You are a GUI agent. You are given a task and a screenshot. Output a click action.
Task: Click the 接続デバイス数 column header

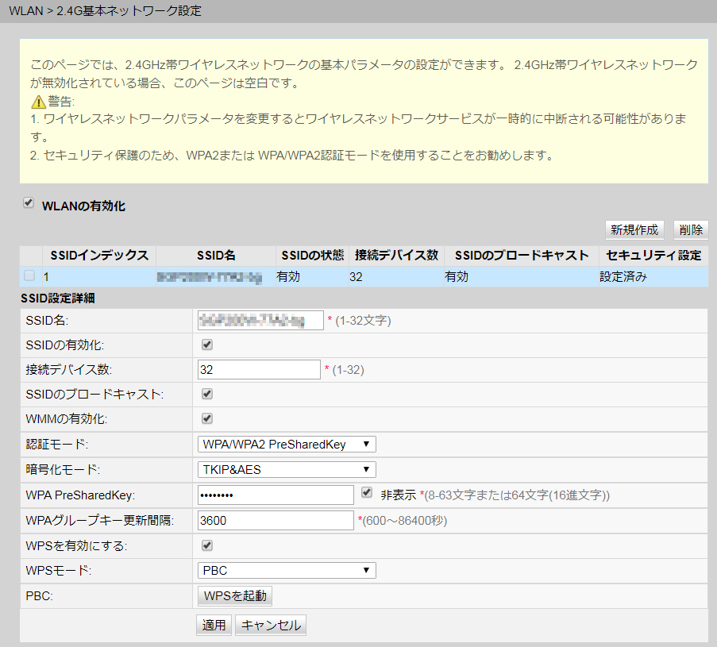point(396,255)
